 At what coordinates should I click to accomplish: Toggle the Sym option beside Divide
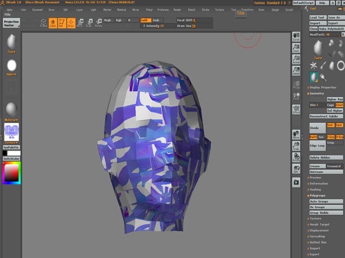point(339,125)
